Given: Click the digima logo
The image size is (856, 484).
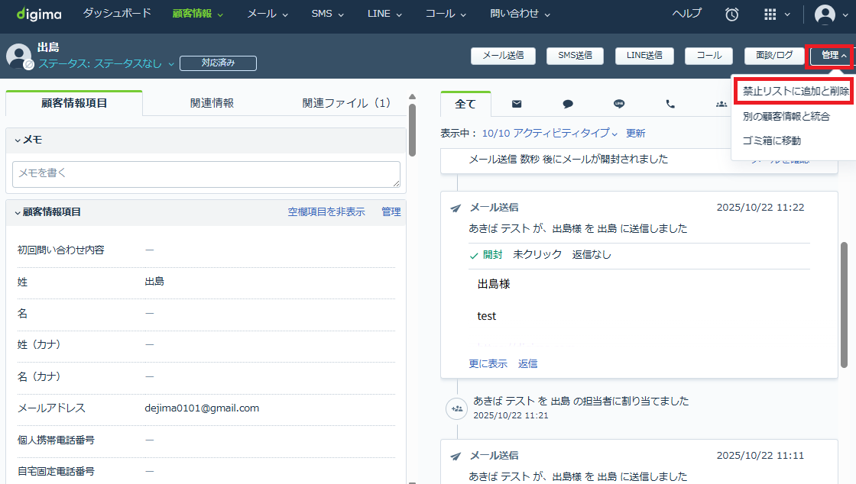Looking at the screenshot, I should 39,15.
